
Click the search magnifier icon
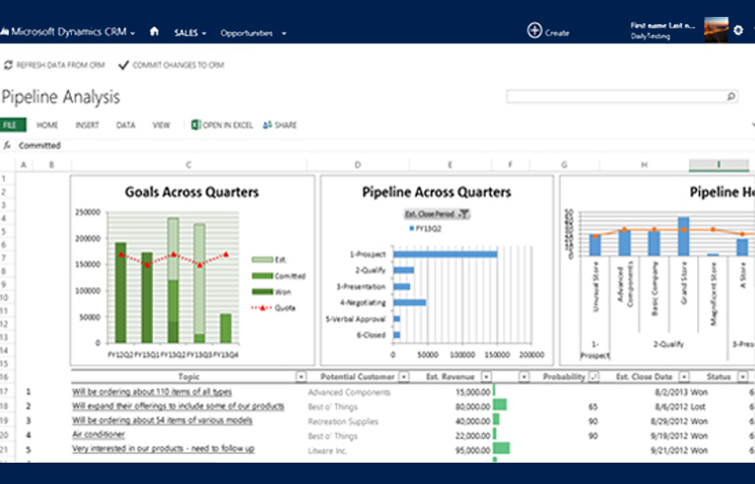click(730, 97)
